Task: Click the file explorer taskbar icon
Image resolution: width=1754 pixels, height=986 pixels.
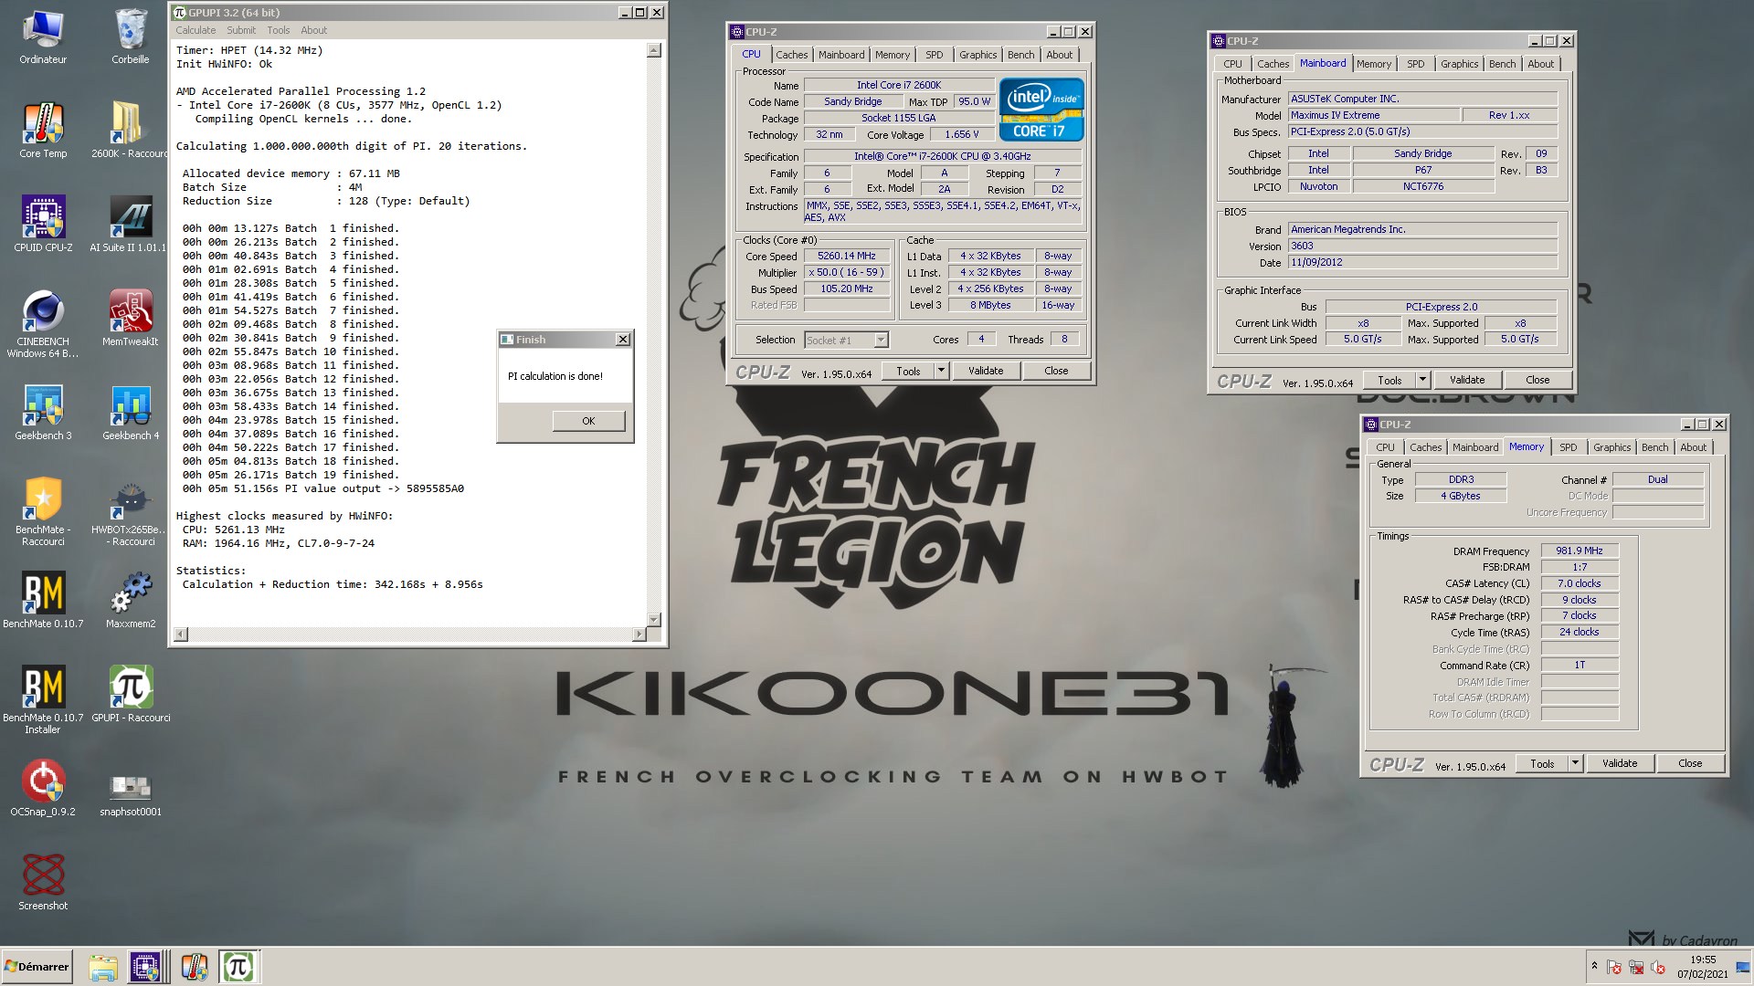Action: (x=103, y=967)
